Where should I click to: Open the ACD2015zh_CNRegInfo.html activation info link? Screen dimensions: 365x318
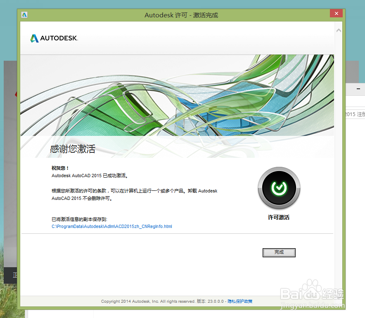click(x=111, y=226)
